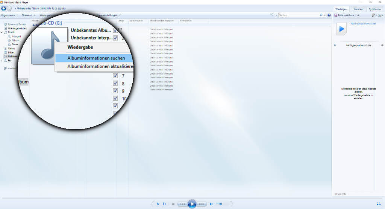Switch to the Wiedergabe tab

[341, 9]
